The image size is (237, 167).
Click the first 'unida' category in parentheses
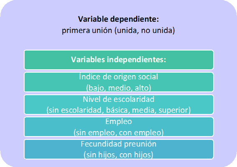point(127,30)
